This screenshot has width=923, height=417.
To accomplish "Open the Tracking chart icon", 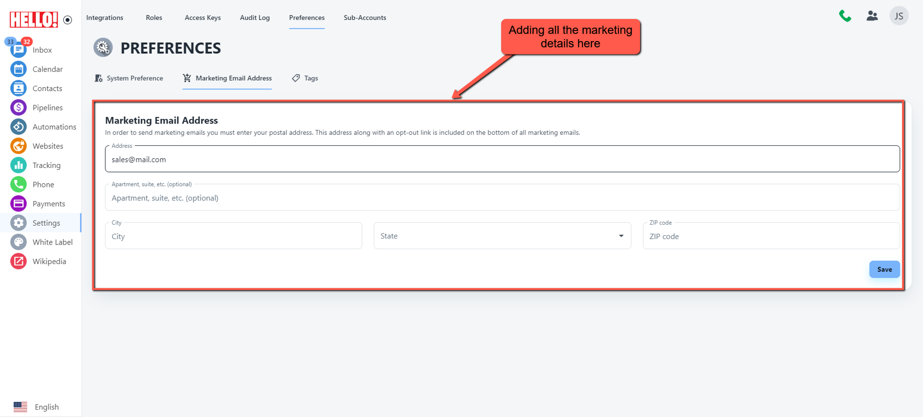I will (18, 165).
